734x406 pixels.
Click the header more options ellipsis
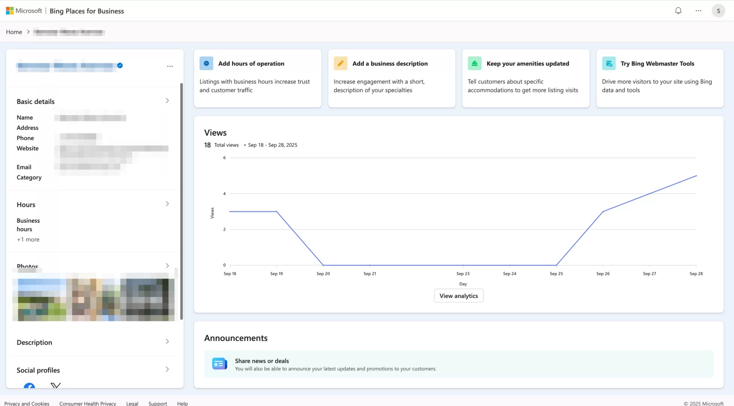pos(698,11)
